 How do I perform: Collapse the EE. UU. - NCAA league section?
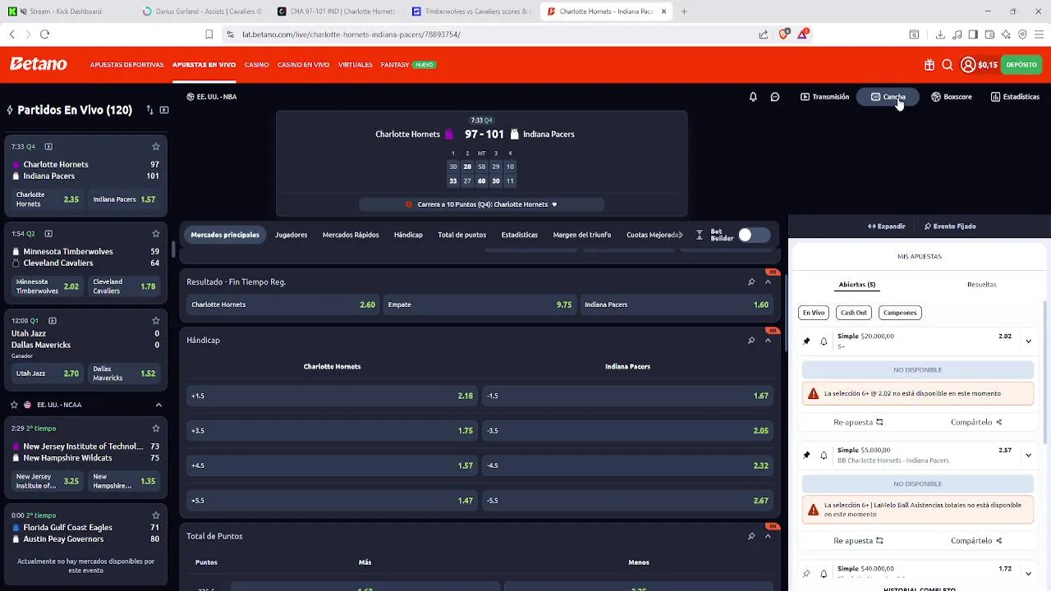click(x=158, y=405)
